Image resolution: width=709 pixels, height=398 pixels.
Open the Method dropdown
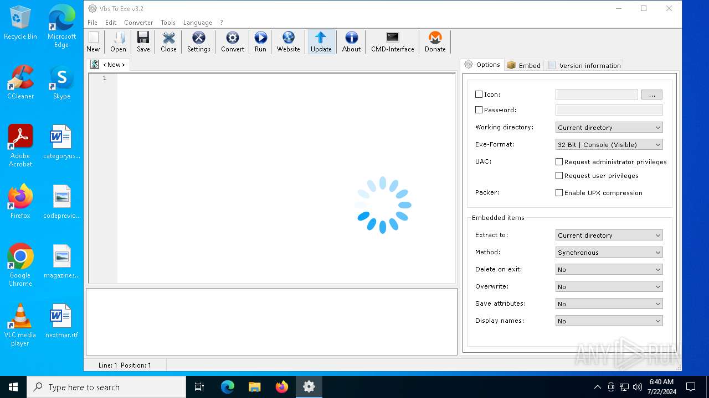coord(609,252)
